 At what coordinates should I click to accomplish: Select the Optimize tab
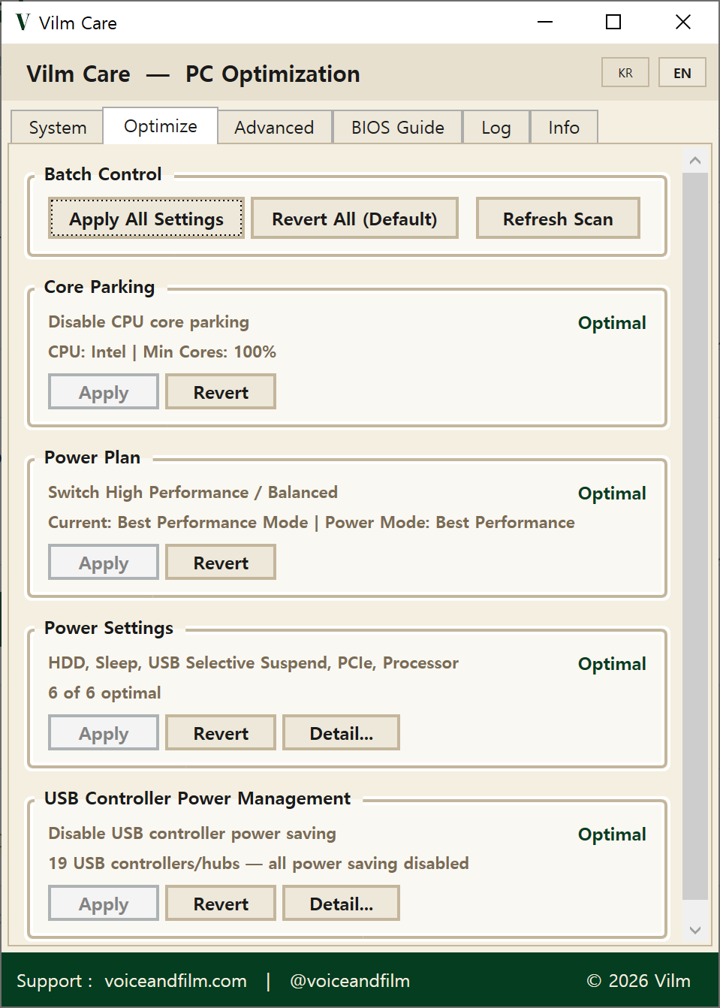[160, 125]
